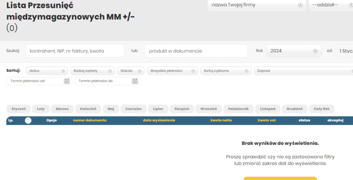Image resolution: width=353 pixels, height=180 pixels.
Task: Click arrow icon in Sortuj cyklicznie dropdown
Action: [x=246, y=71]
